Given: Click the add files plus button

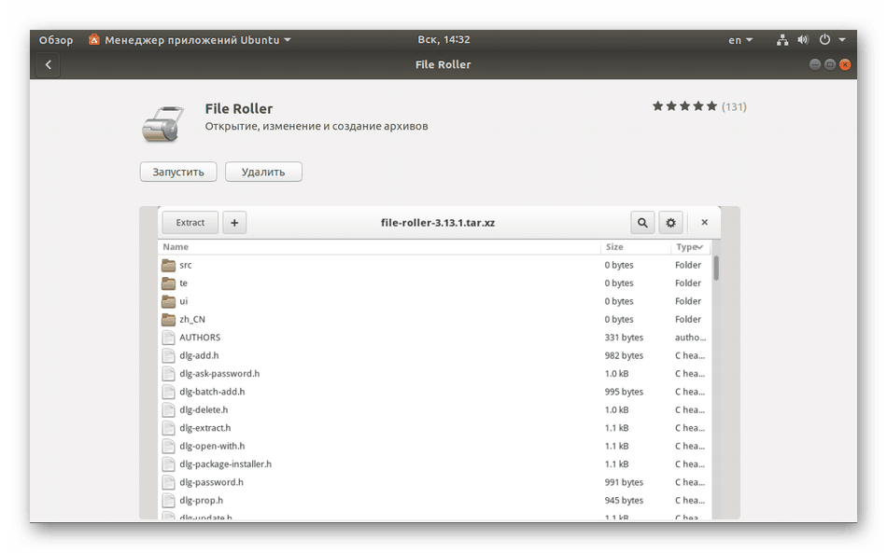Looking at the screenshot, I should [234, 223].
